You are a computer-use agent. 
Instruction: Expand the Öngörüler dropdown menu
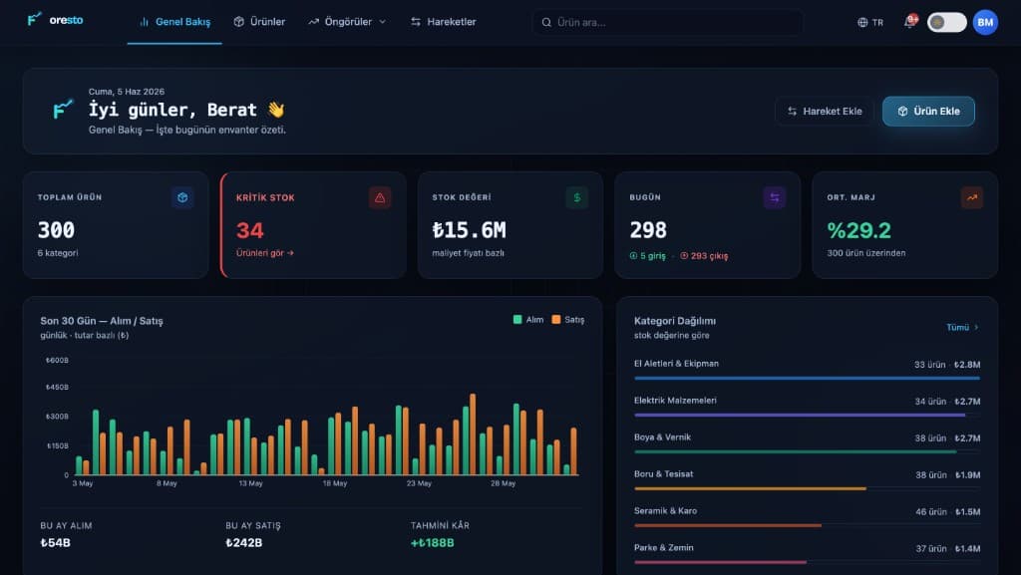pyautogui.click(x=347, y=22)
